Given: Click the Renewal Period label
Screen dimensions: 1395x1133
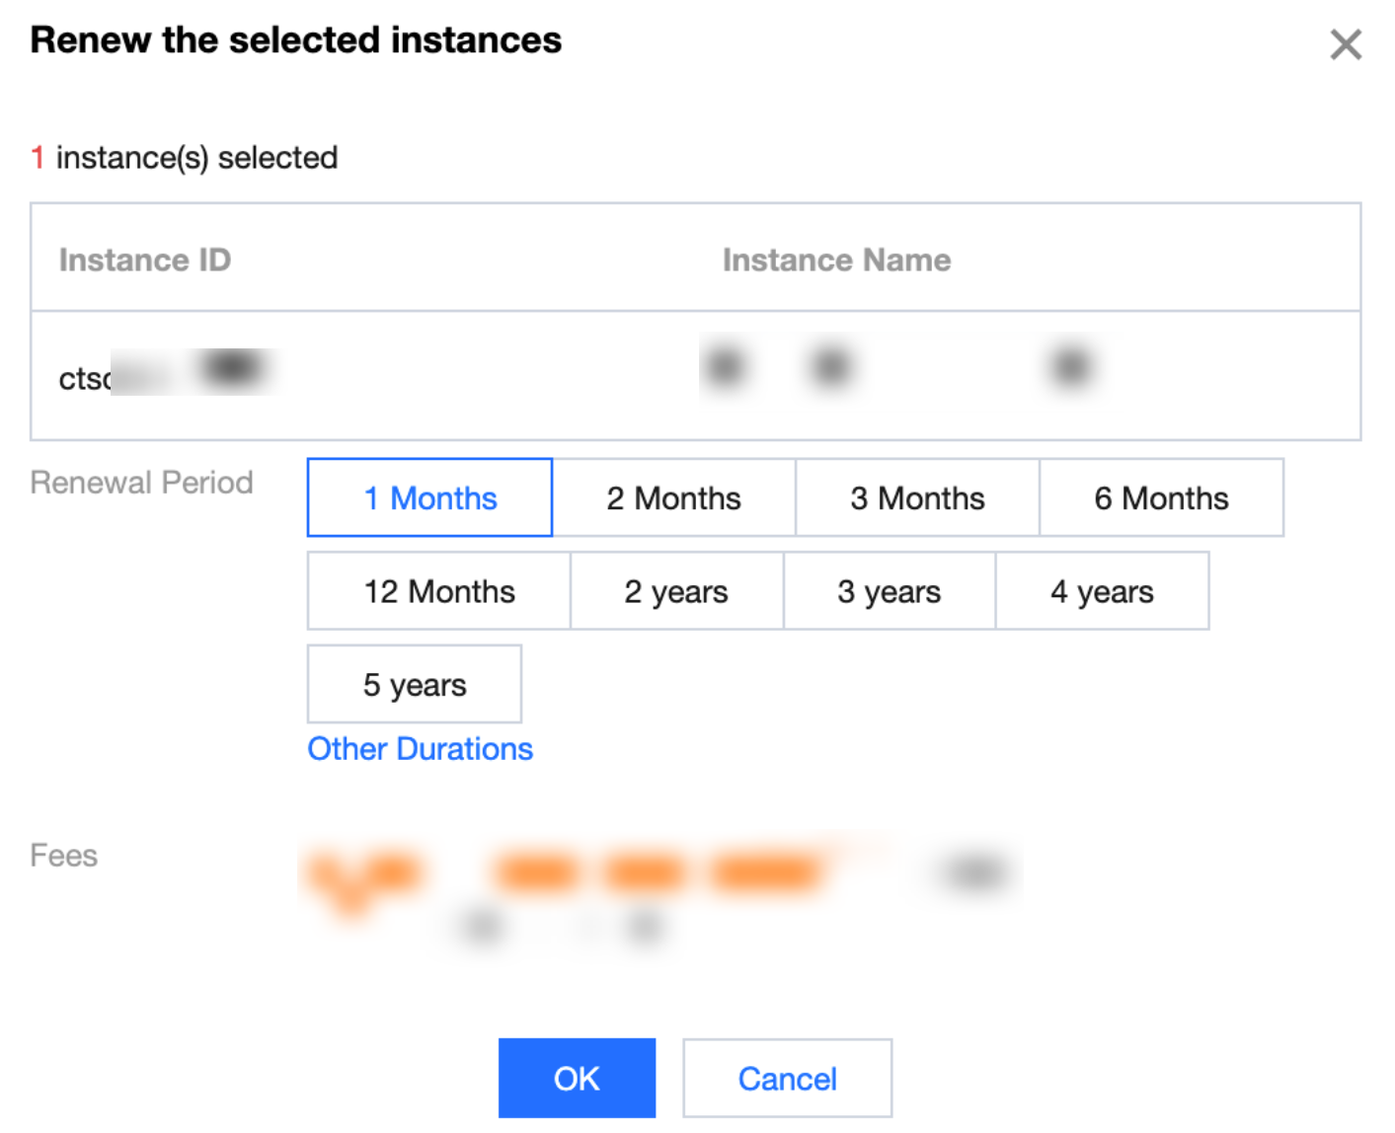Looking at the screenshot, I should click(141, 483).
